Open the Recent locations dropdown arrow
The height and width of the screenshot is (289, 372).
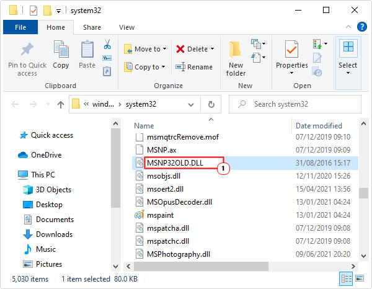tap(48, 104)
